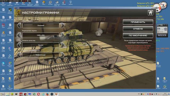Viewport: 170px width, 96px height.
Task: Click the green sphere icon in taskbar
Action: click(34, 94)
